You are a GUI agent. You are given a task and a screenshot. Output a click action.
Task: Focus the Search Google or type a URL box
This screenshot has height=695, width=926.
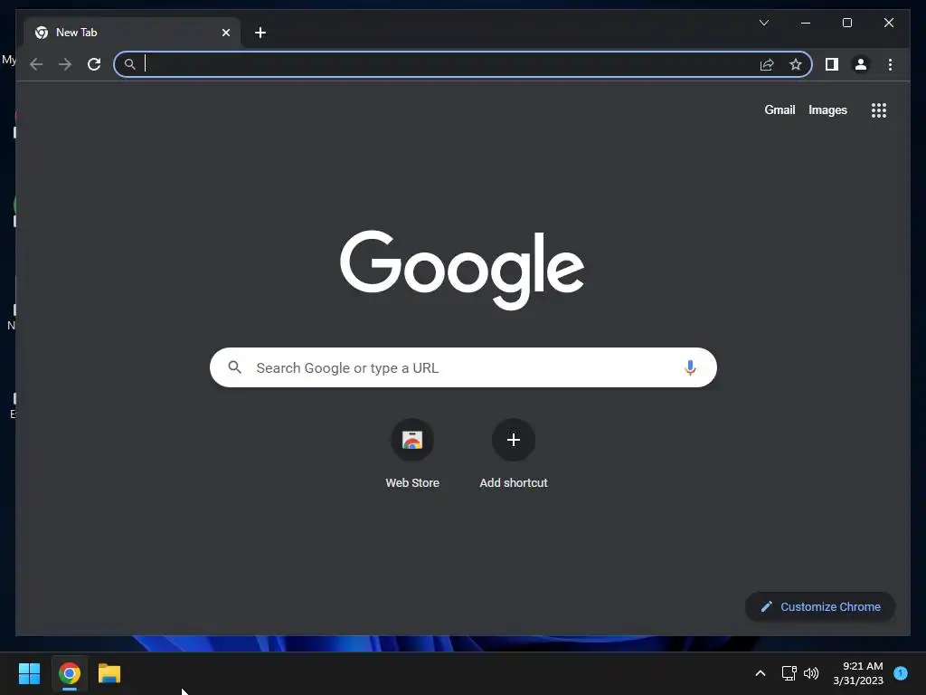pos(463,367)
